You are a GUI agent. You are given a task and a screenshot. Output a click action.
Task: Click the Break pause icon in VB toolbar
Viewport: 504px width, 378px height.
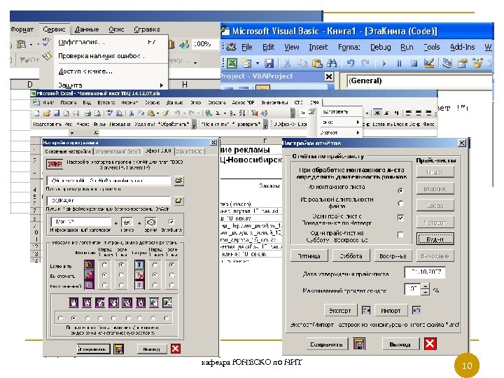[x=399, y=63]
